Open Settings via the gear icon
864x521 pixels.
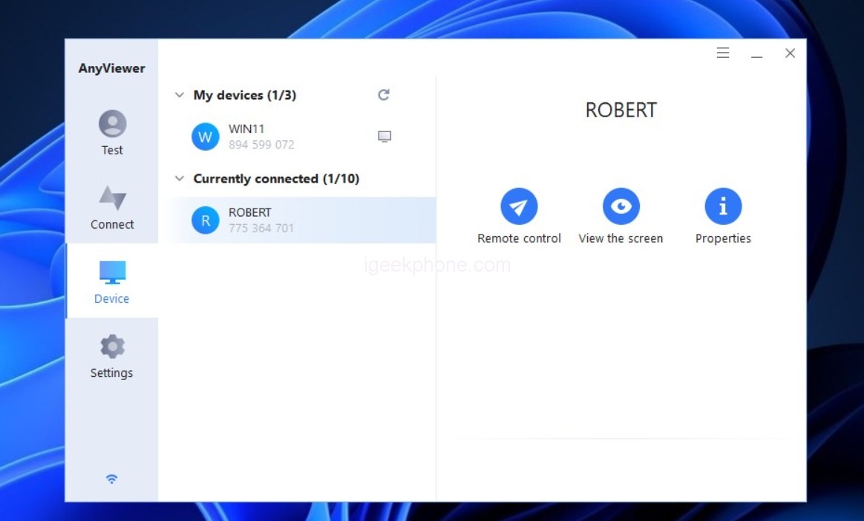pos(112,347)
